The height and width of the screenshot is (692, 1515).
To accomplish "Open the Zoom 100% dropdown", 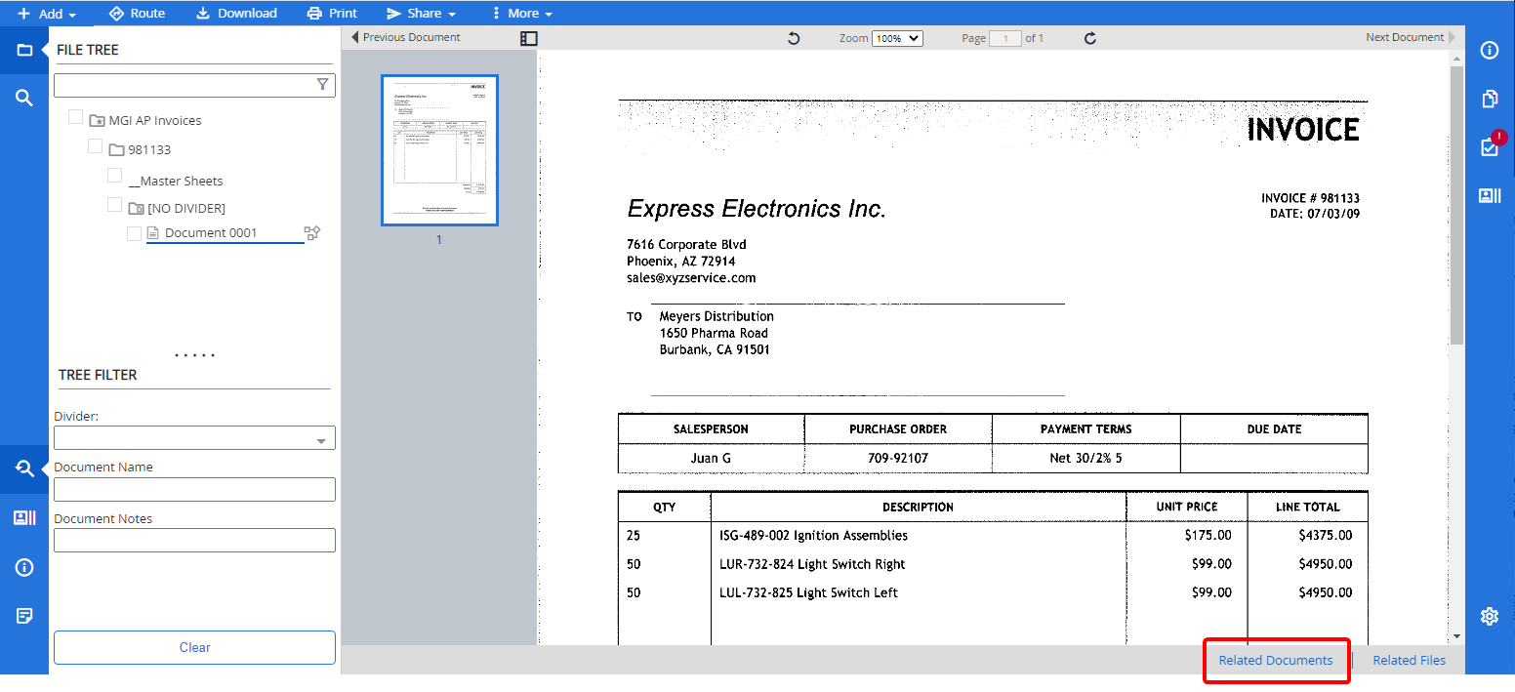I will (896, 38).
